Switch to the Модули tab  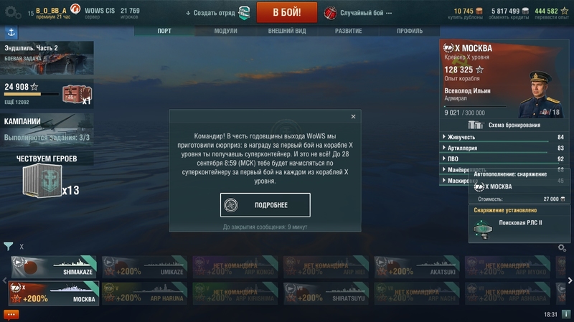pos(225,31)
